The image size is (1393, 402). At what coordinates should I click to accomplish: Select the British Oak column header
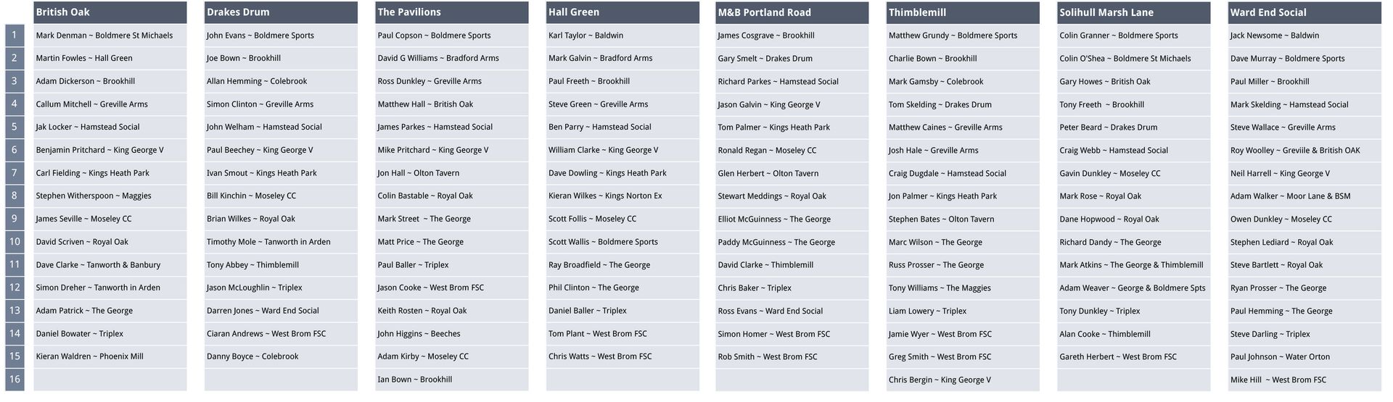click(110, 12)
